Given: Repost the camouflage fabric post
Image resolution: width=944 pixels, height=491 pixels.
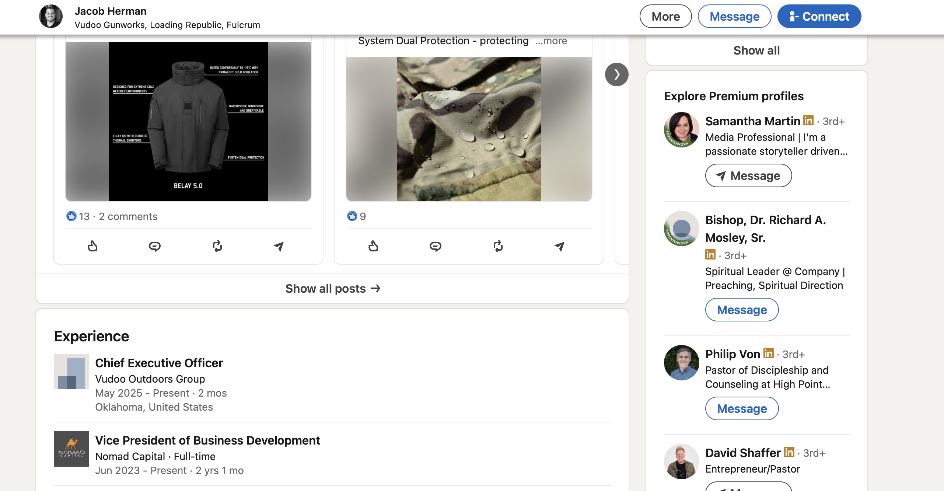Looking at the screenshot, I should [x=498, y=246].
